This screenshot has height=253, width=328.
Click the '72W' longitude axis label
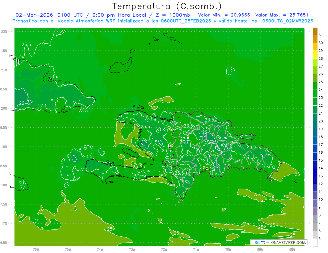point(164,249)
